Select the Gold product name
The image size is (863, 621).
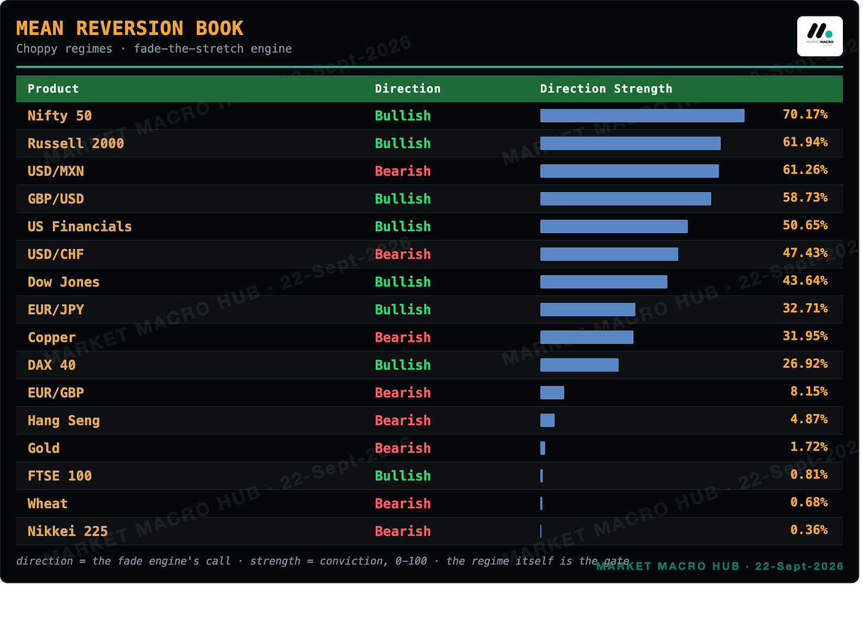point(44,448)
